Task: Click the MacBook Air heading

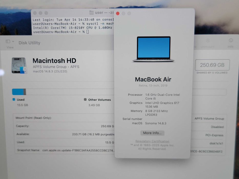Action: click(x=153, y=79)
